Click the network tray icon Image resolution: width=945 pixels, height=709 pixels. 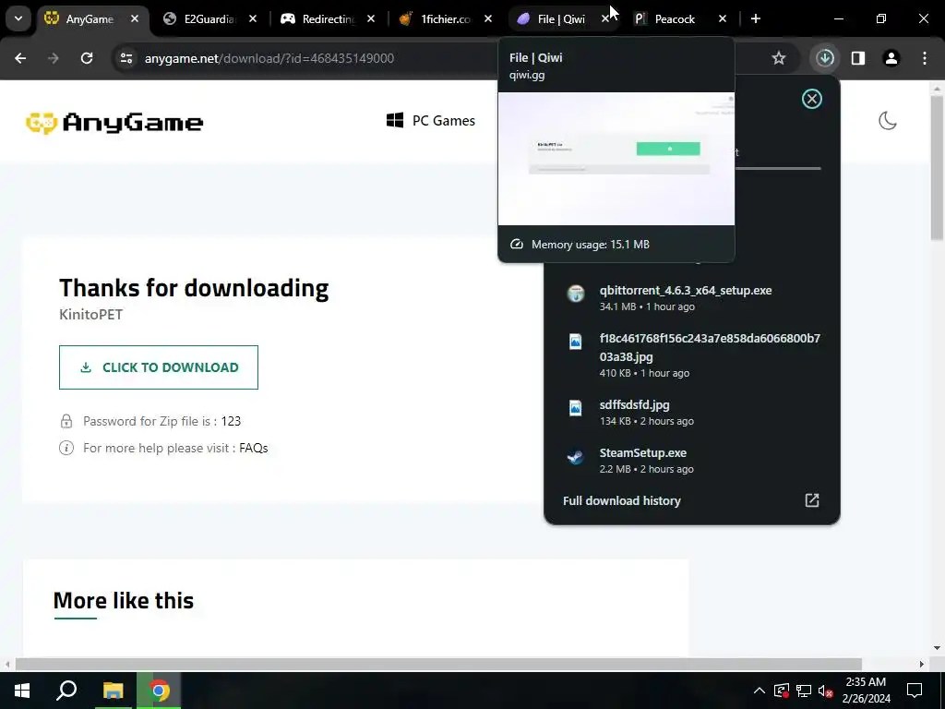coord(804,691)
